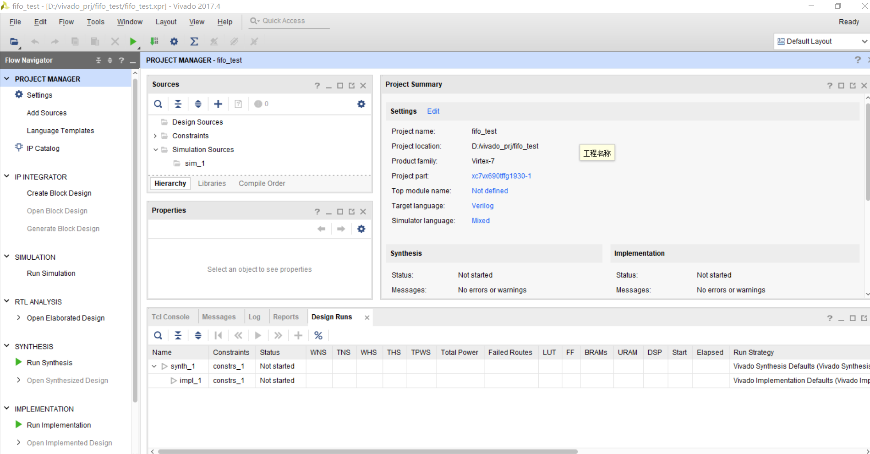Open the Default Layout dropdown
Screen dimensions: 870x454
click(821, 41)
